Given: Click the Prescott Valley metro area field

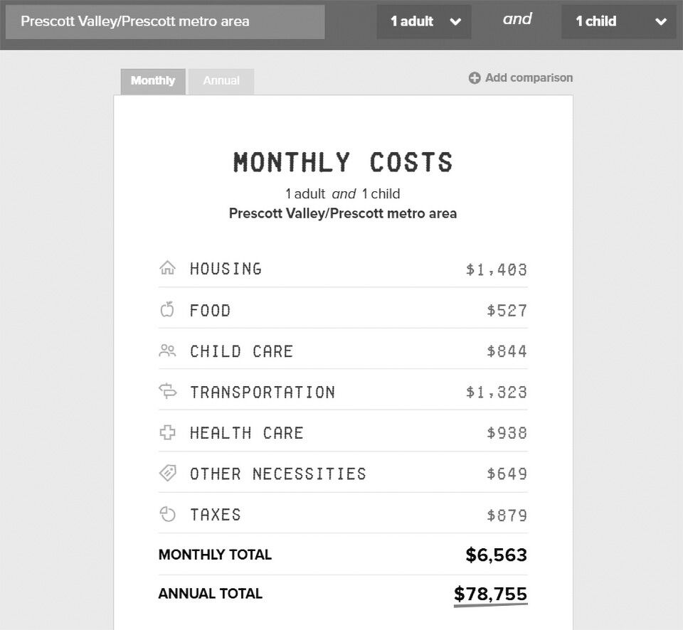Looking at the screenshot, I should pyautogui.click(x=165, y=21).
